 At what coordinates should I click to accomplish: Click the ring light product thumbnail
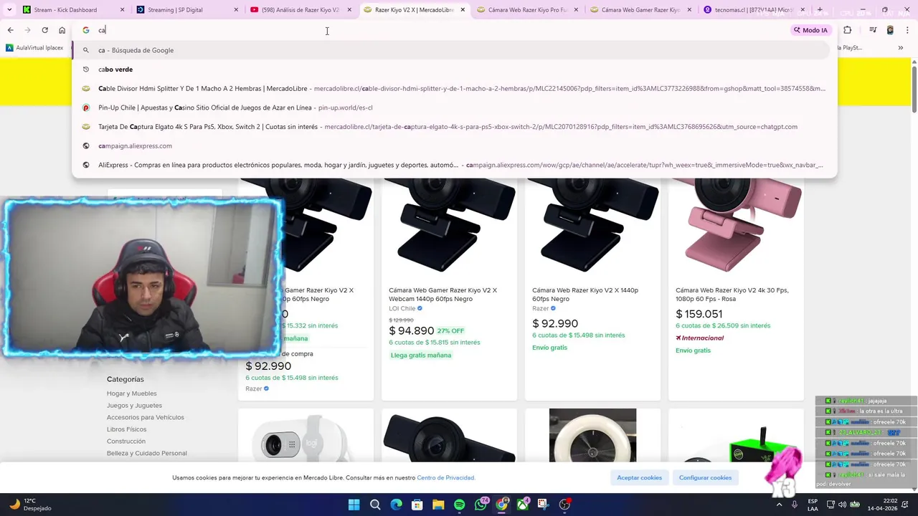(592, 435)
